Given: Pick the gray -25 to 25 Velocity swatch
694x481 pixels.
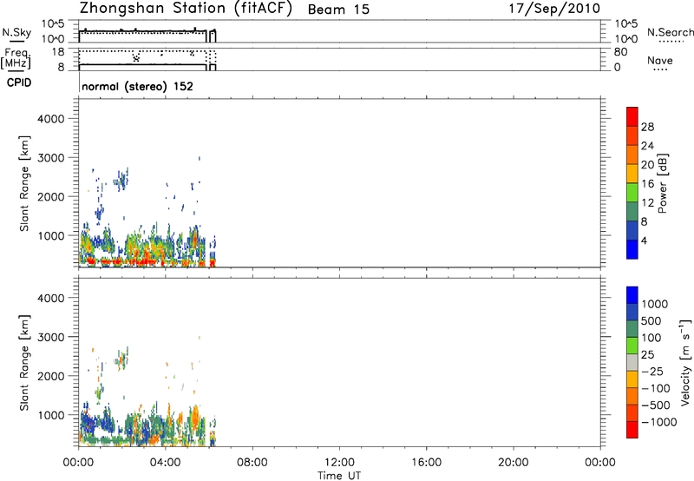Looking at the screenshot, I should click(632, 363).
